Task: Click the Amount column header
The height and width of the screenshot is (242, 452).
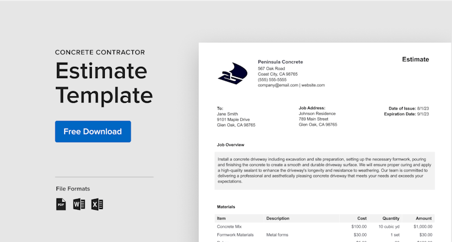Action: [423, 218]
